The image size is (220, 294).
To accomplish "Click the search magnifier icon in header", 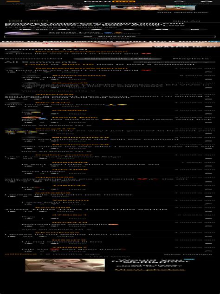I will [178, 1].
